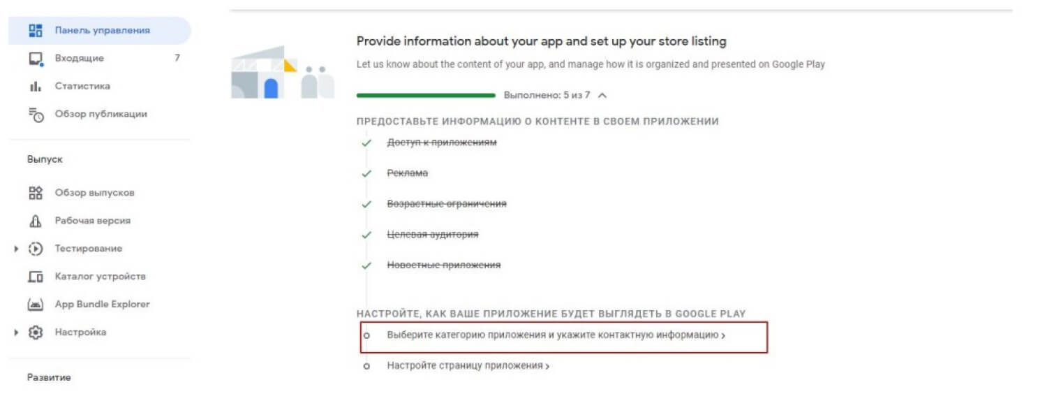The width and height of the screenshot is (1061, 394).
Task: Click the checkmark beside Доступ к приложениям
Action: coord(366,143)
